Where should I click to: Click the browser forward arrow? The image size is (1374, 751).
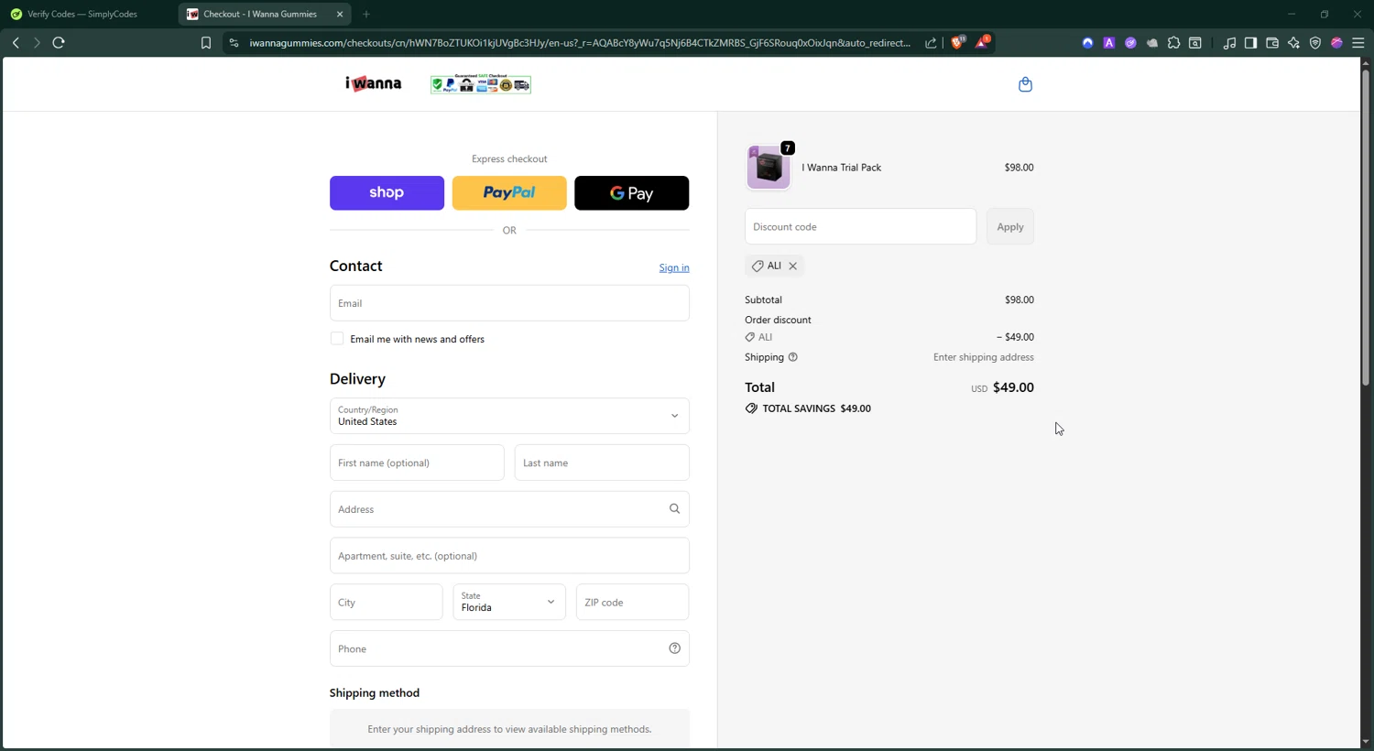(x=37, y=43)
